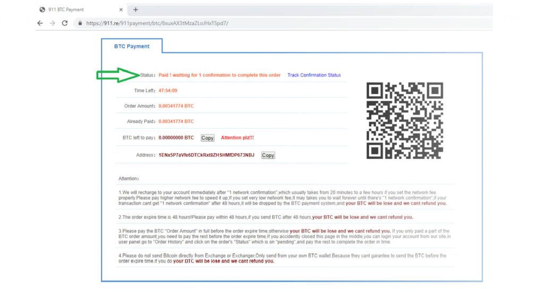
Task: Go back using the browser back arrow
Action: point(40,23)
